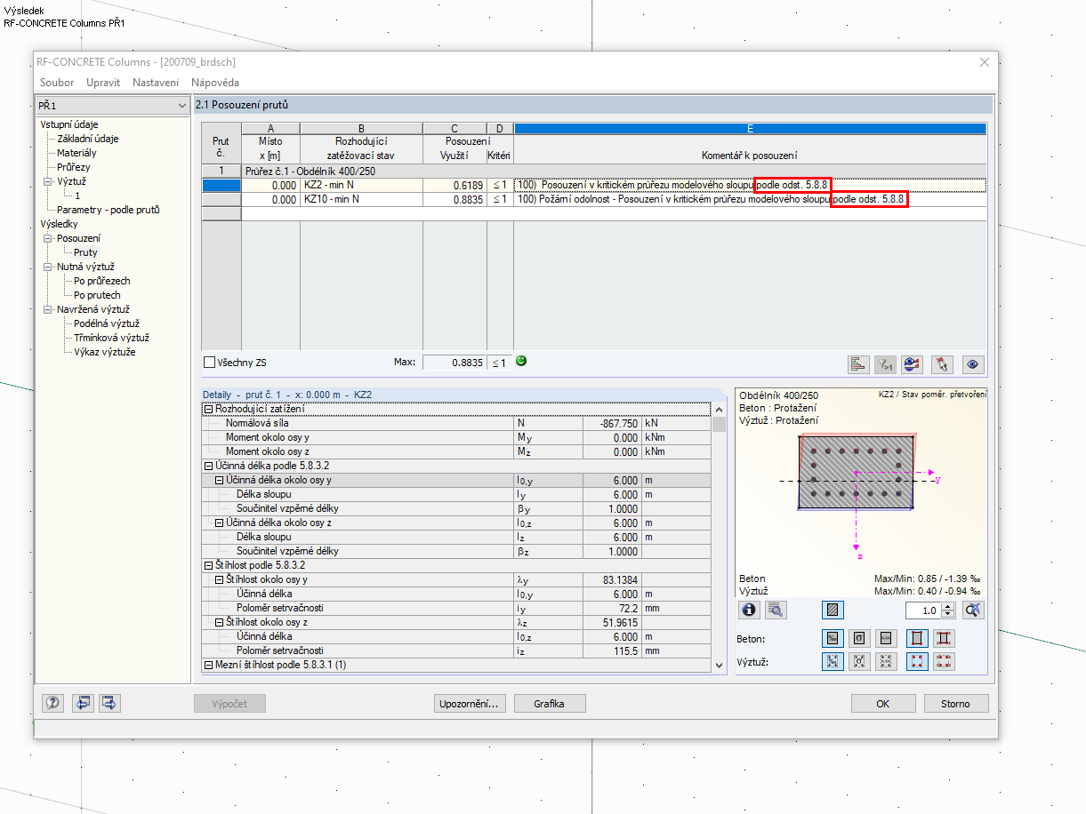Image resolution: width=1086 pixels, height=814 pixels.
Task: Click the column E header
Action: (x=750, y=129)
